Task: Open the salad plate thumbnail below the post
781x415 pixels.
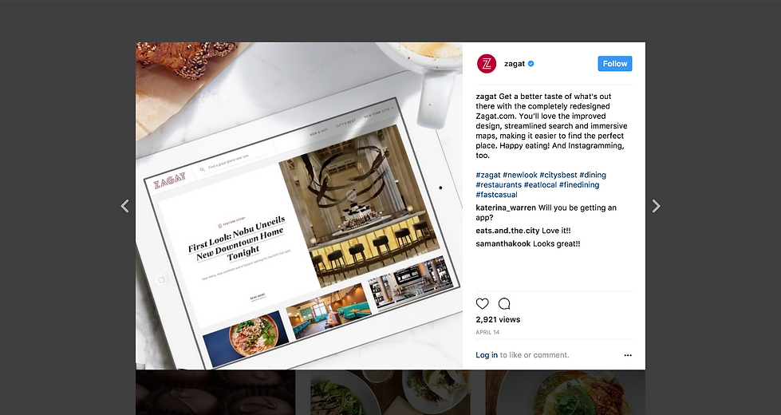Action: pos(391,393)
